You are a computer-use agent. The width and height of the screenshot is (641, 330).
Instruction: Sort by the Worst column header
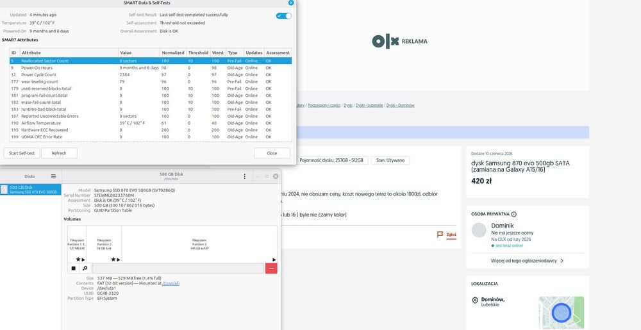tap(218, 53)
